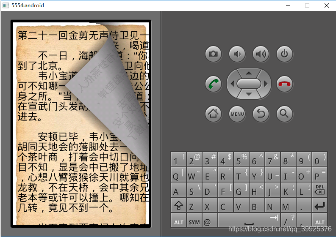Click the D-pad up arrow
Image resolution: width=336 pixels, height=237 pixels.
coord(249,74)
